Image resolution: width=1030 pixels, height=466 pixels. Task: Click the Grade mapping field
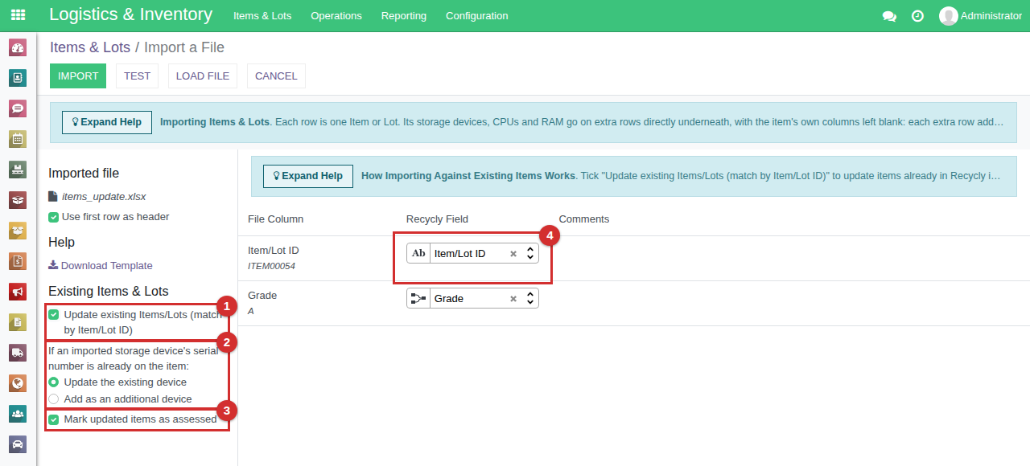coord(472,298)
